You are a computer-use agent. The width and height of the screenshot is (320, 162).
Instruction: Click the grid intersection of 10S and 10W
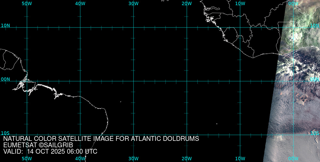click(240, 134)
